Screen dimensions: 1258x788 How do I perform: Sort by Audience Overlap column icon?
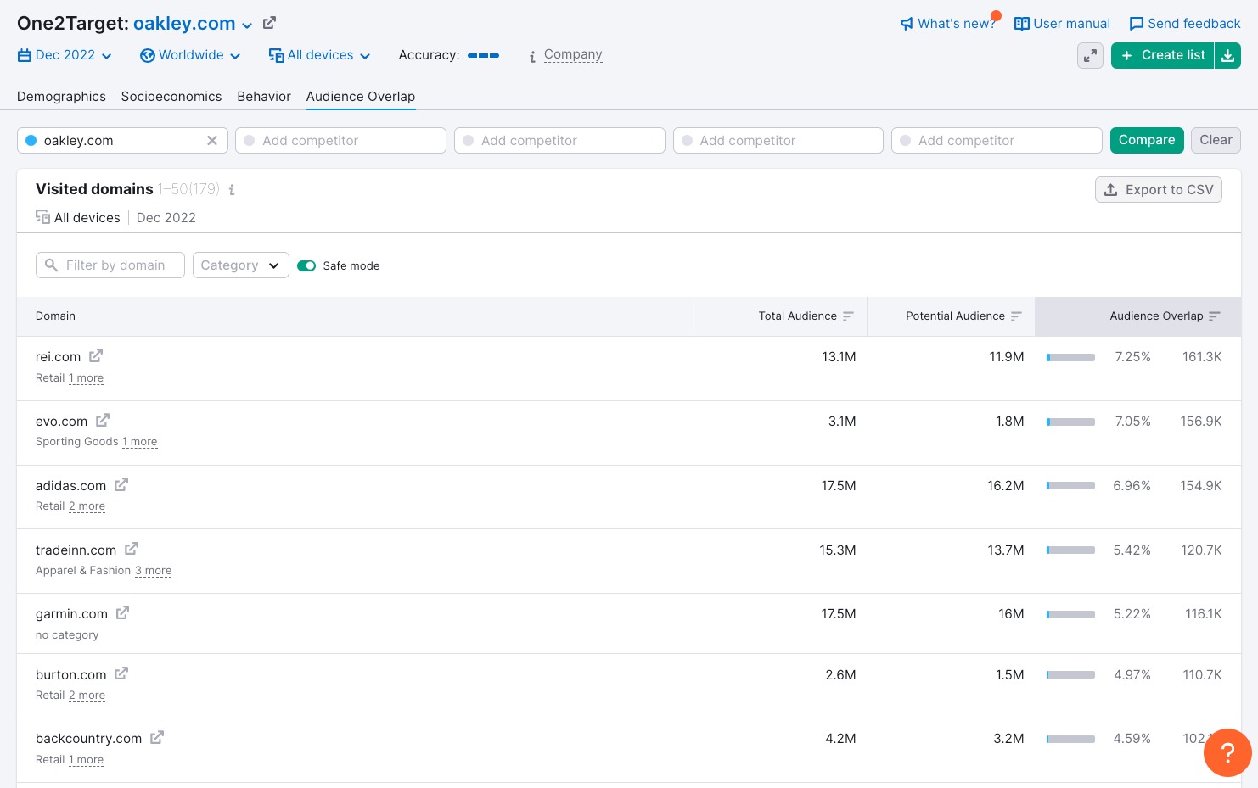point(1215,316)
